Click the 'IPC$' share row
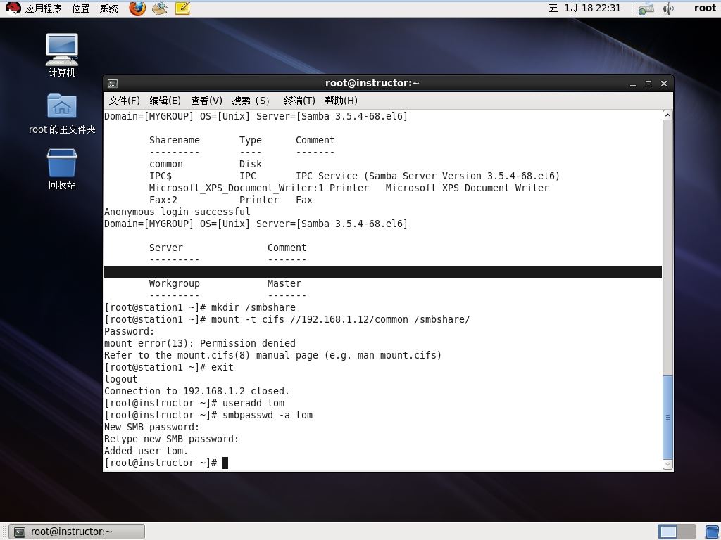This screenshot has height=540, width=721. click(x=354, y=176)
